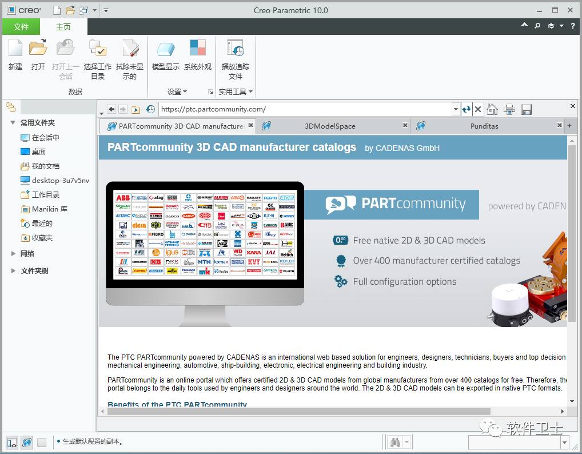The height and width of the screenshot is (454, 582).
Task: Open 系统外观 settings
Action: click(198, 55)
